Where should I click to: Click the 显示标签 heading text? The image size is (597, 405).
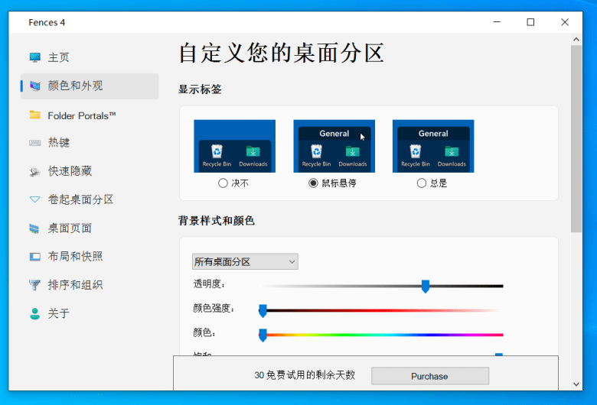point(200,89)
